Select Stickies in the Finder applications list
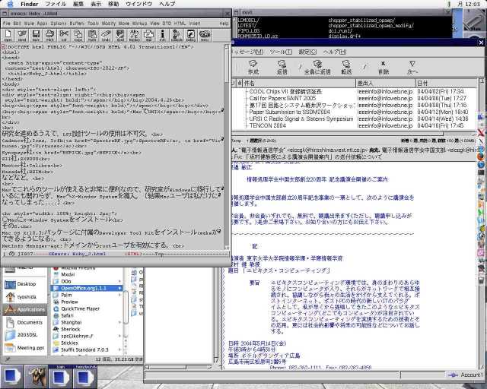The height and width of the screenshot is (389, 487). [69, 343]
